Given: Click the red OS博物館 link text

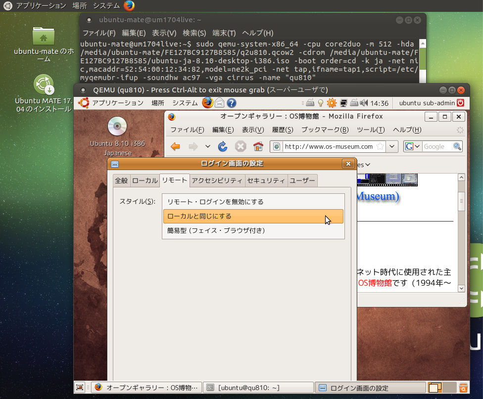Looking at the screenshot, I should tap(375, 283).
